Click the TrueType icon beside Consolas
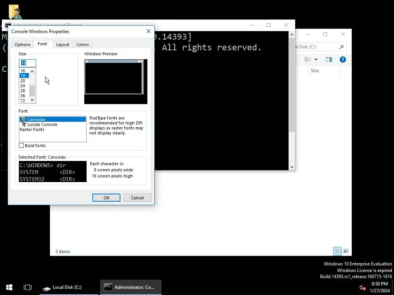The image size is (394, 295). pyautogui.click(x=23, y=119)
